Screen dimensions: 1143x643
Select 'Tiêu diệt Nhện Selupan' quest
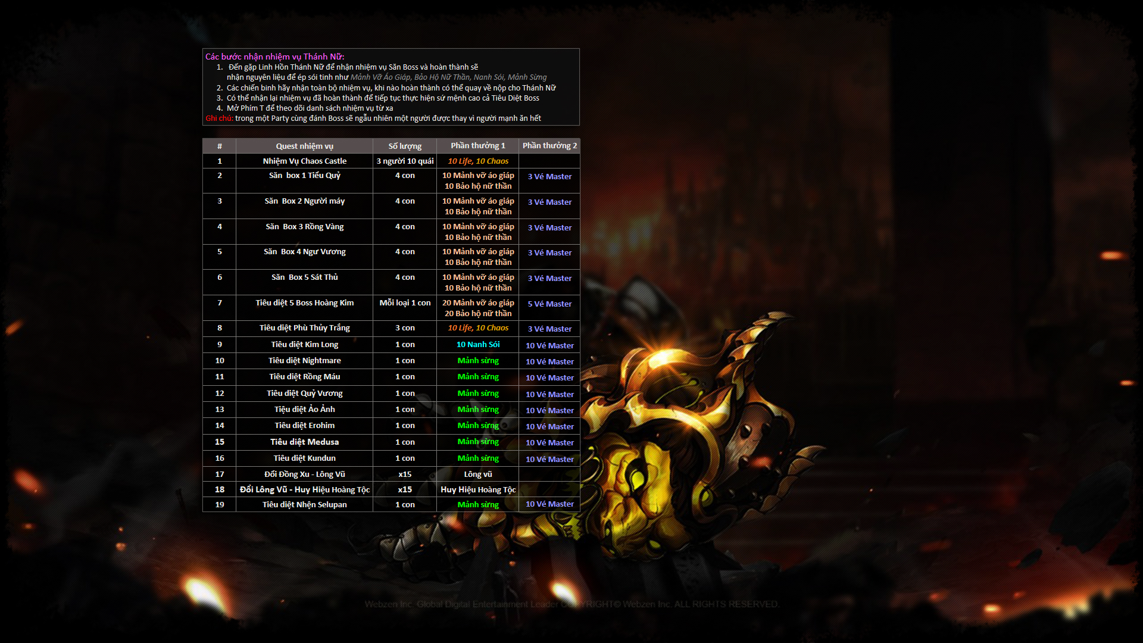pyautogui.click(x=304, y=505)
